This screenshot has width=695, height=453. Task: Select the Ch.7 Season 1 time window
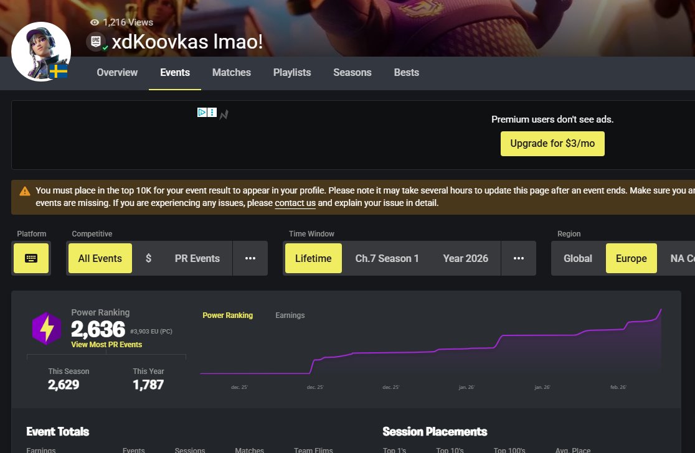click(x=387, y=258)
